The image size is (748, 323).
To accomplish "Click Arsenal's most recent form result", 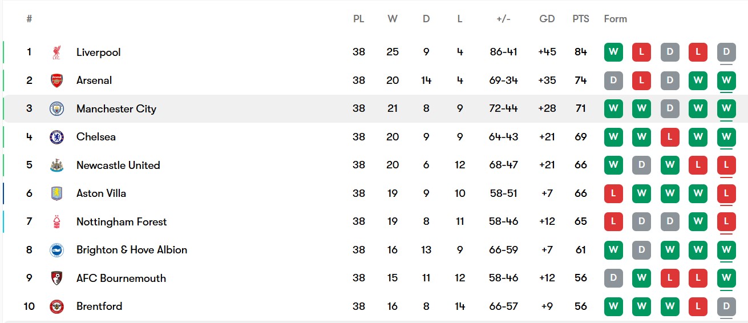I will click(726, 80).
